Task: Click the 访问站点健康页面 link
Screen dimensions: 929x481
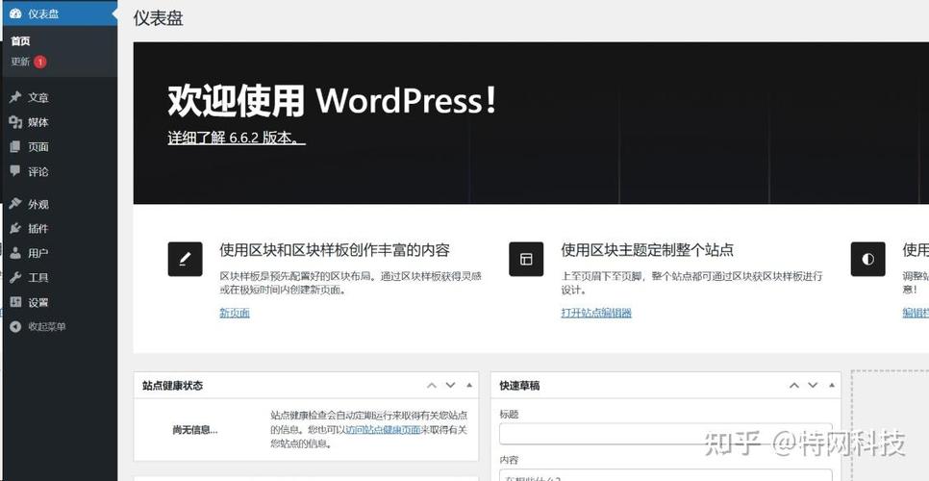Action: [x=383, y=430]
